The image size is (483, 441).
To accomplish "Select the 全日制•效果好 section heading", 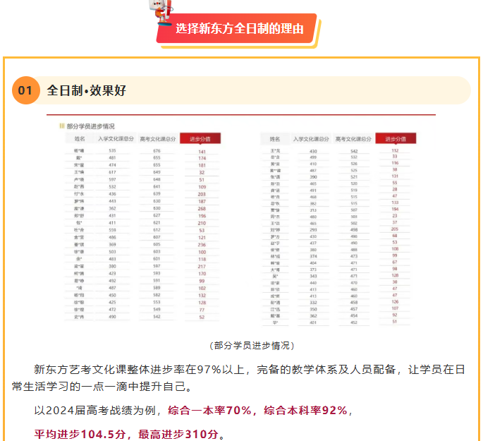I will coord(87,90).
